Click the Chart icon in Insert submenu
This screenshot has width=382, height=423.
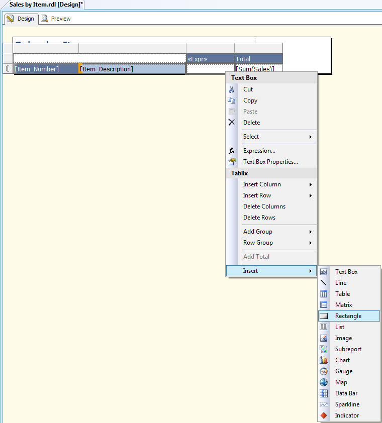pyautogui.click(x=324, y=360)
